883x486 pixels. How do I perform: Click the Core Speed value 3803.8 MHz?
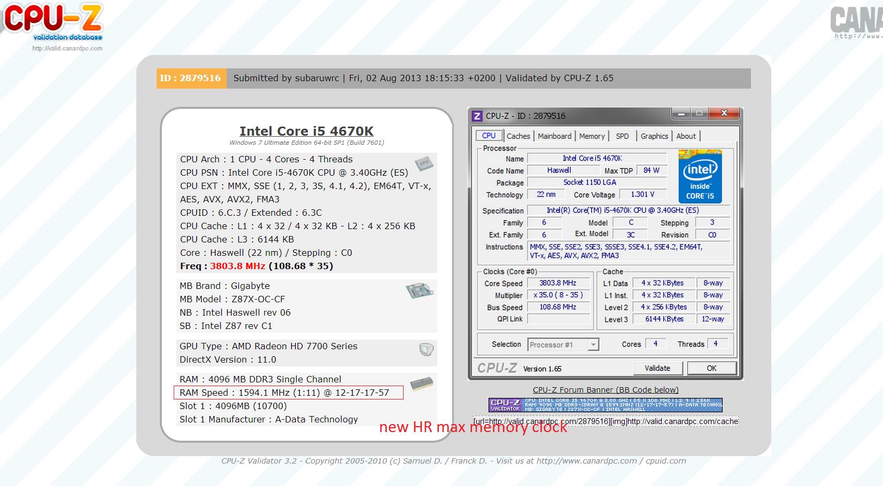pyautogui.click(x=559, y=283)
